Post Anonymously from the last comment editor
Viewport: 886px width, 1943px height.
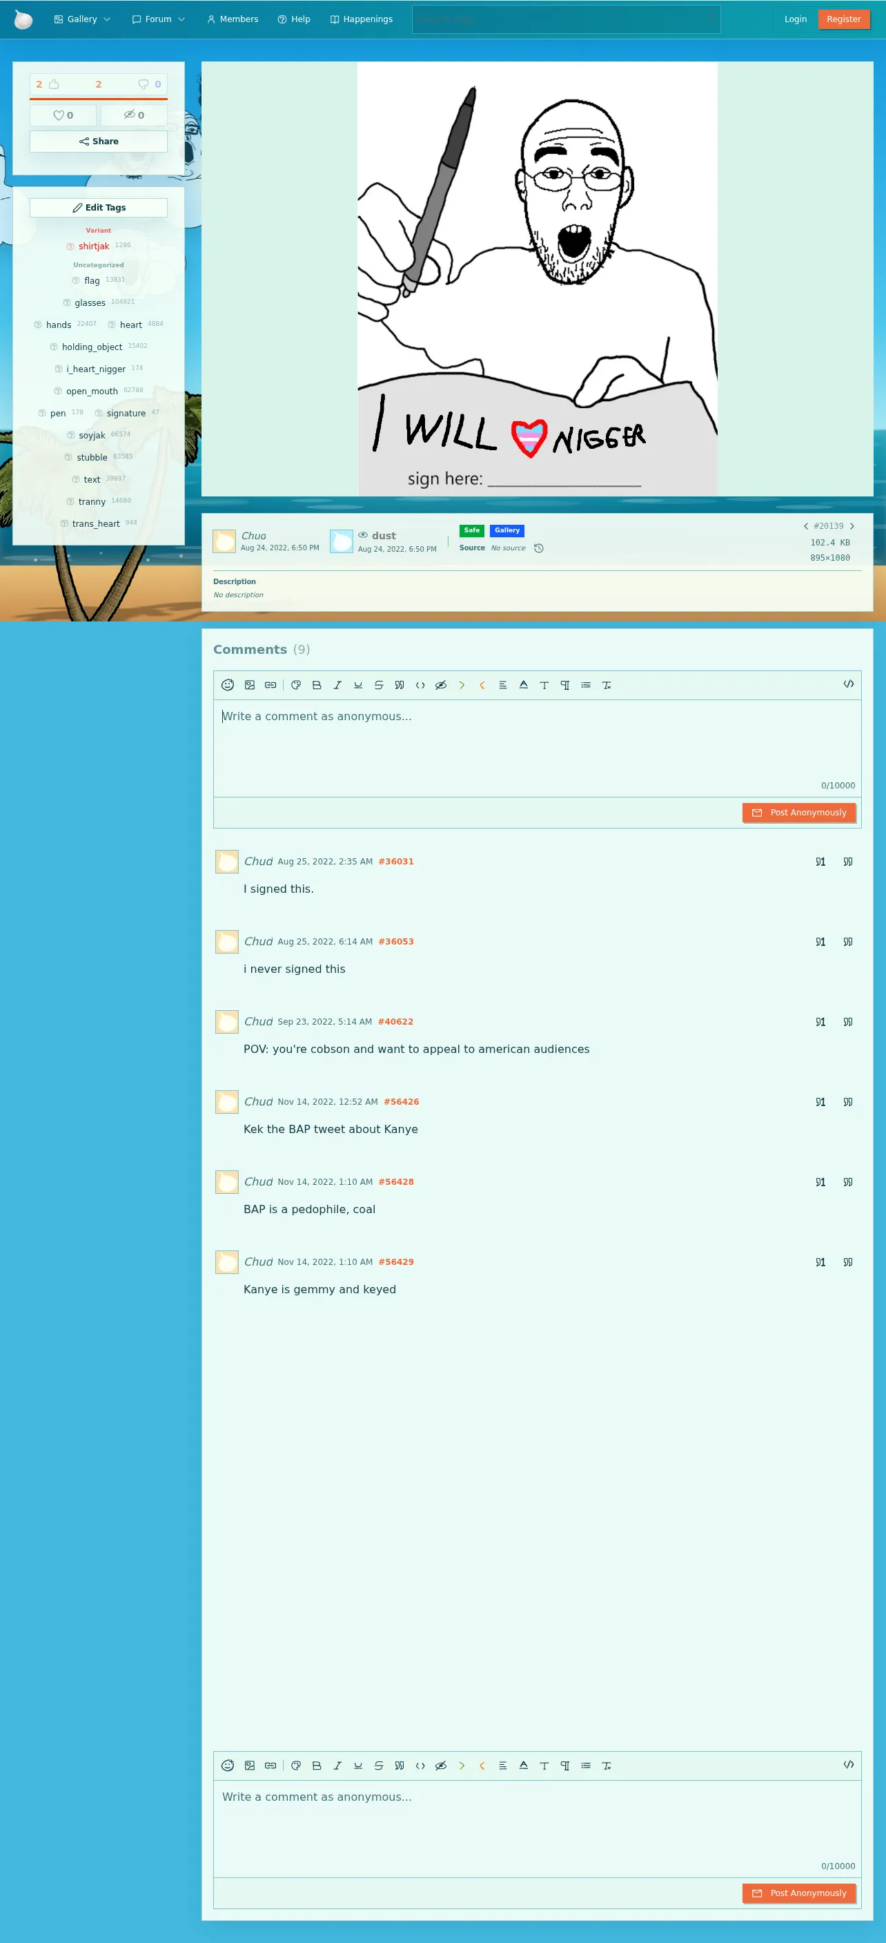799,1894
